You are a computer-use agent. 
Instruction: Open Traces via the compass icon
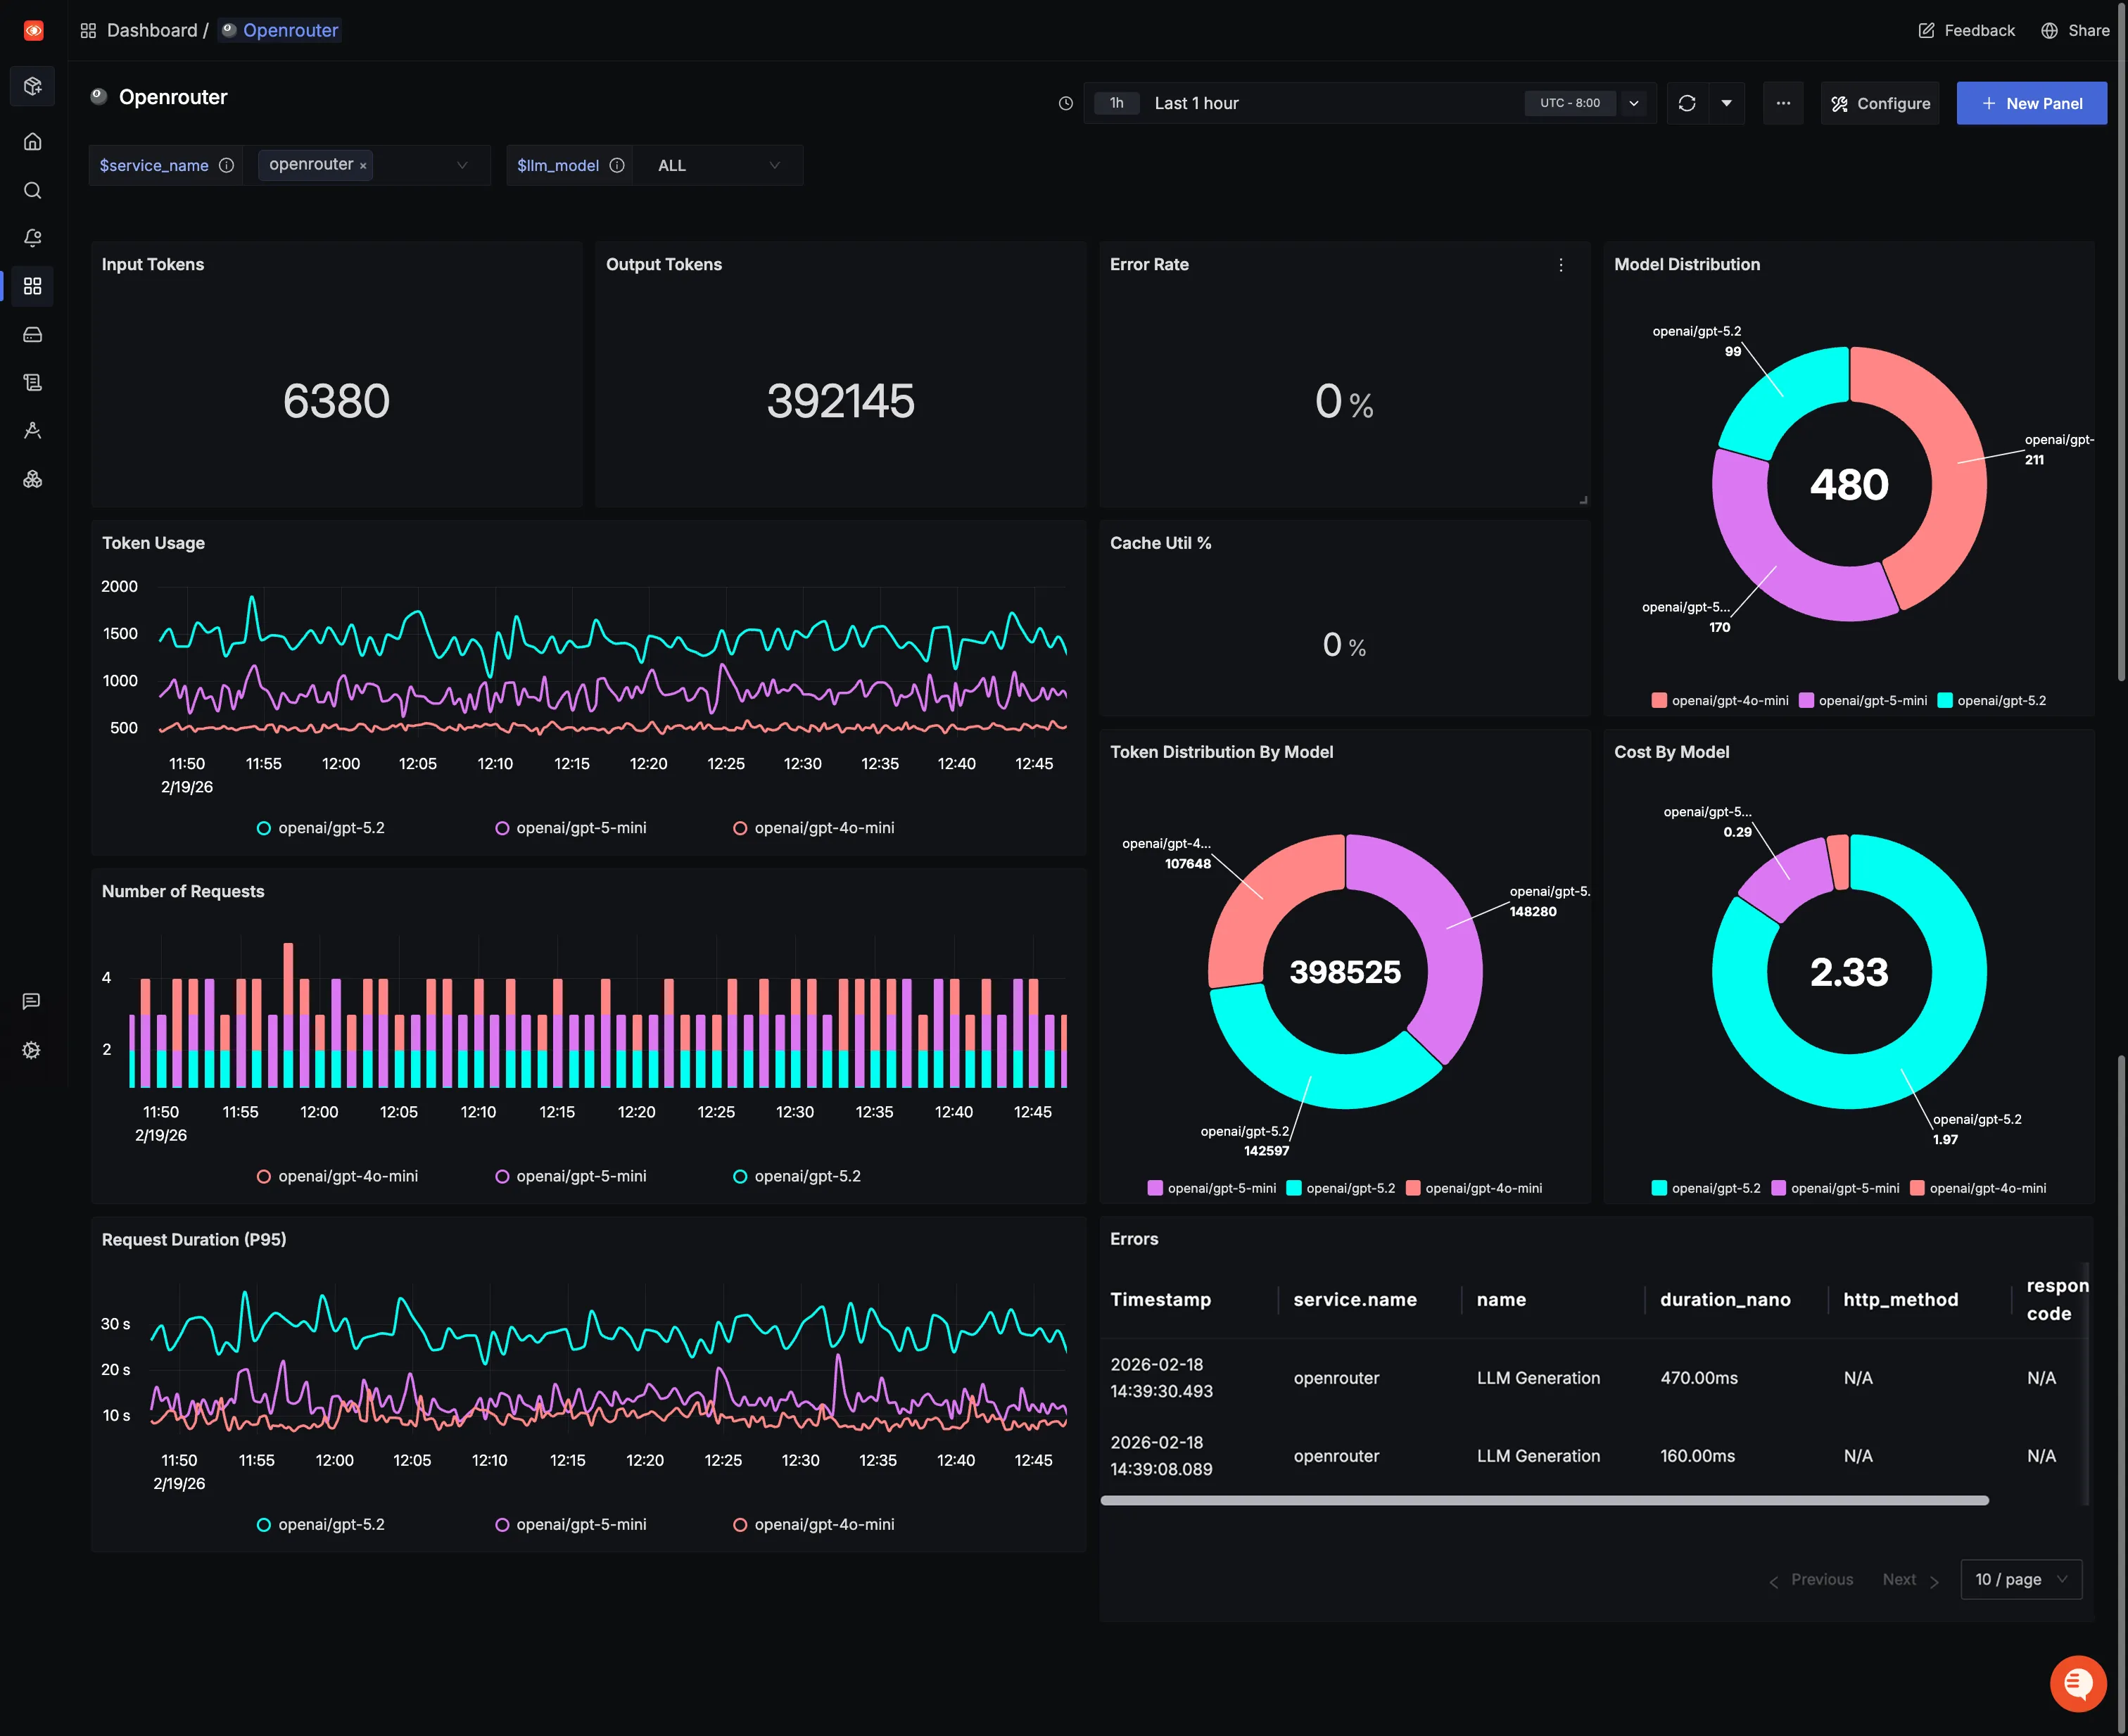coord(32,430)
